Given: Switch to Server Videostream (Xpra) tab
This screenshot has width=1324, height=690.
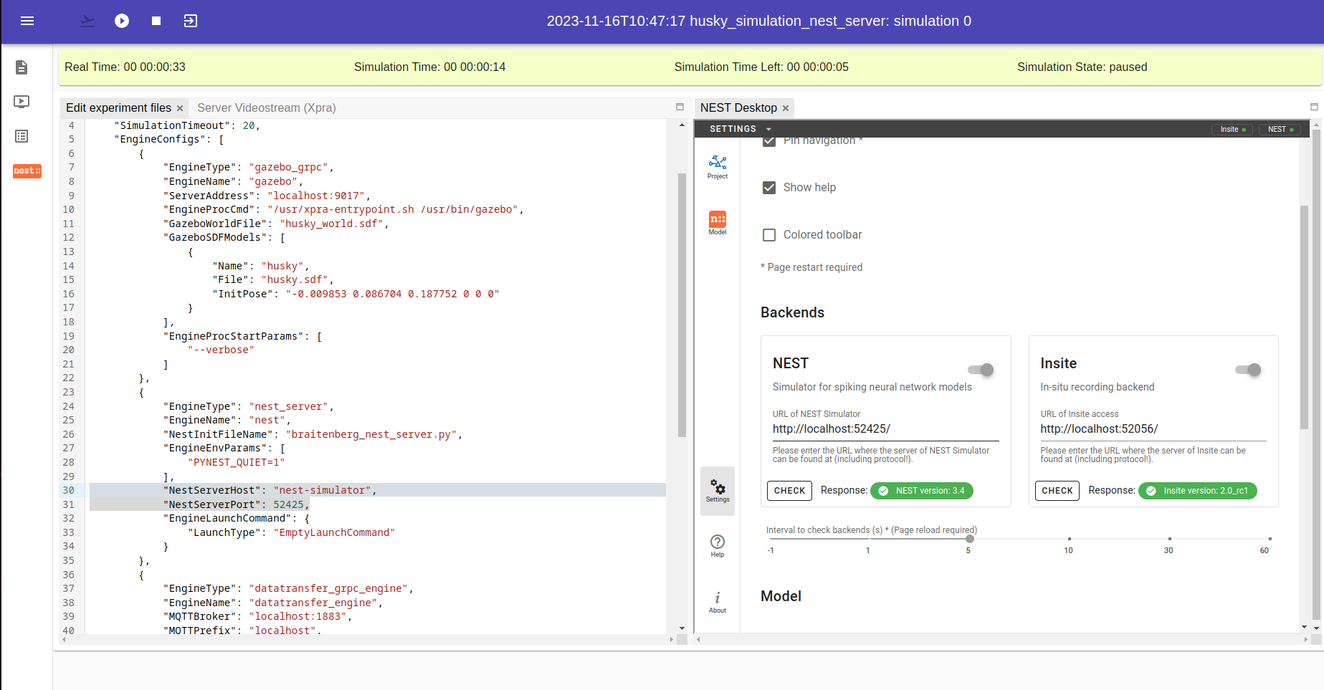Looking at the screenshot, I should click(267, 107).
